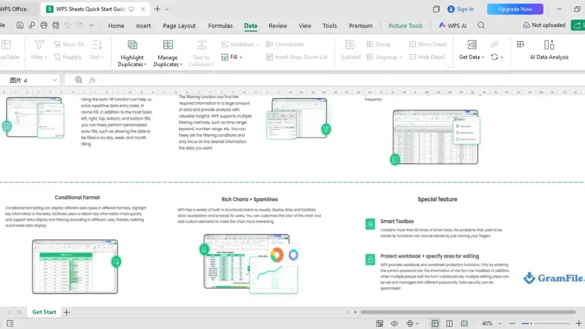Click the fx insert function icon
Image resolution: width=585 pixels, height=329 pixels.
pyautogui.click(x=93, y=80)
